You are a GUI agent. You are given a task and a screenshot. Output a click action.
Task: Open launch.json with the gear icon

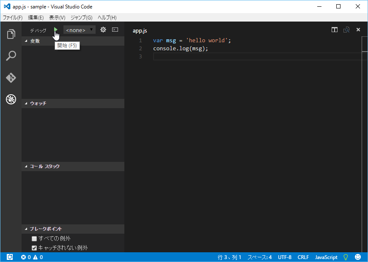[x=103, y=30]
